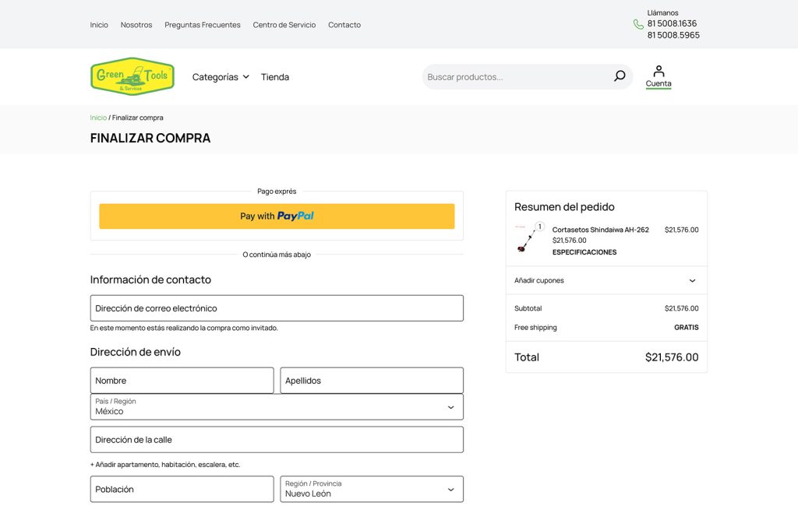Click the phone icon next to Llámanos
Screen dimensions: 798x506
pos(639,24)
